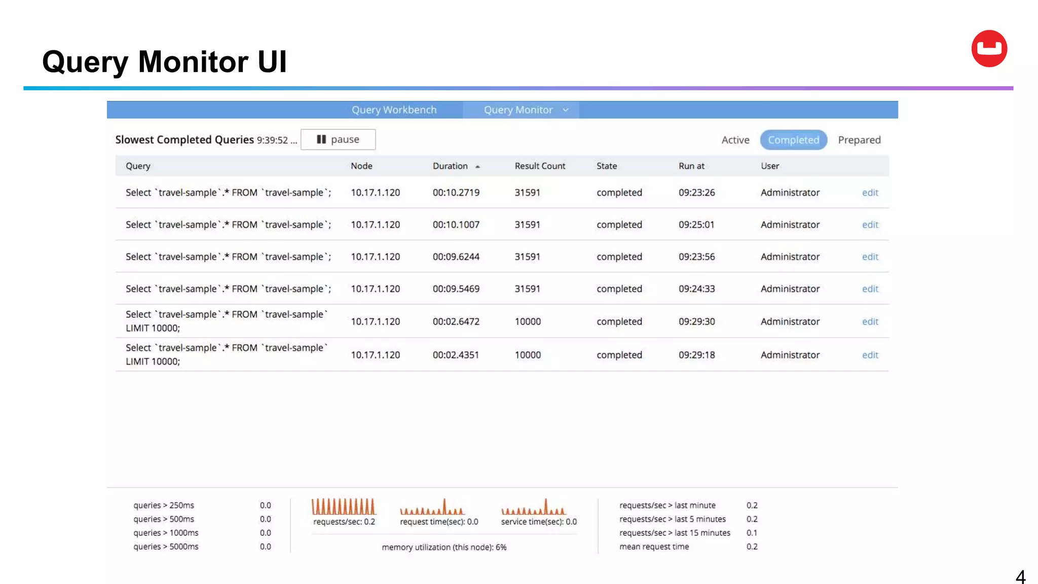Click 'requests/sec > last 15 minutes' label
1038x584 pixels.
tap(675, 533)
